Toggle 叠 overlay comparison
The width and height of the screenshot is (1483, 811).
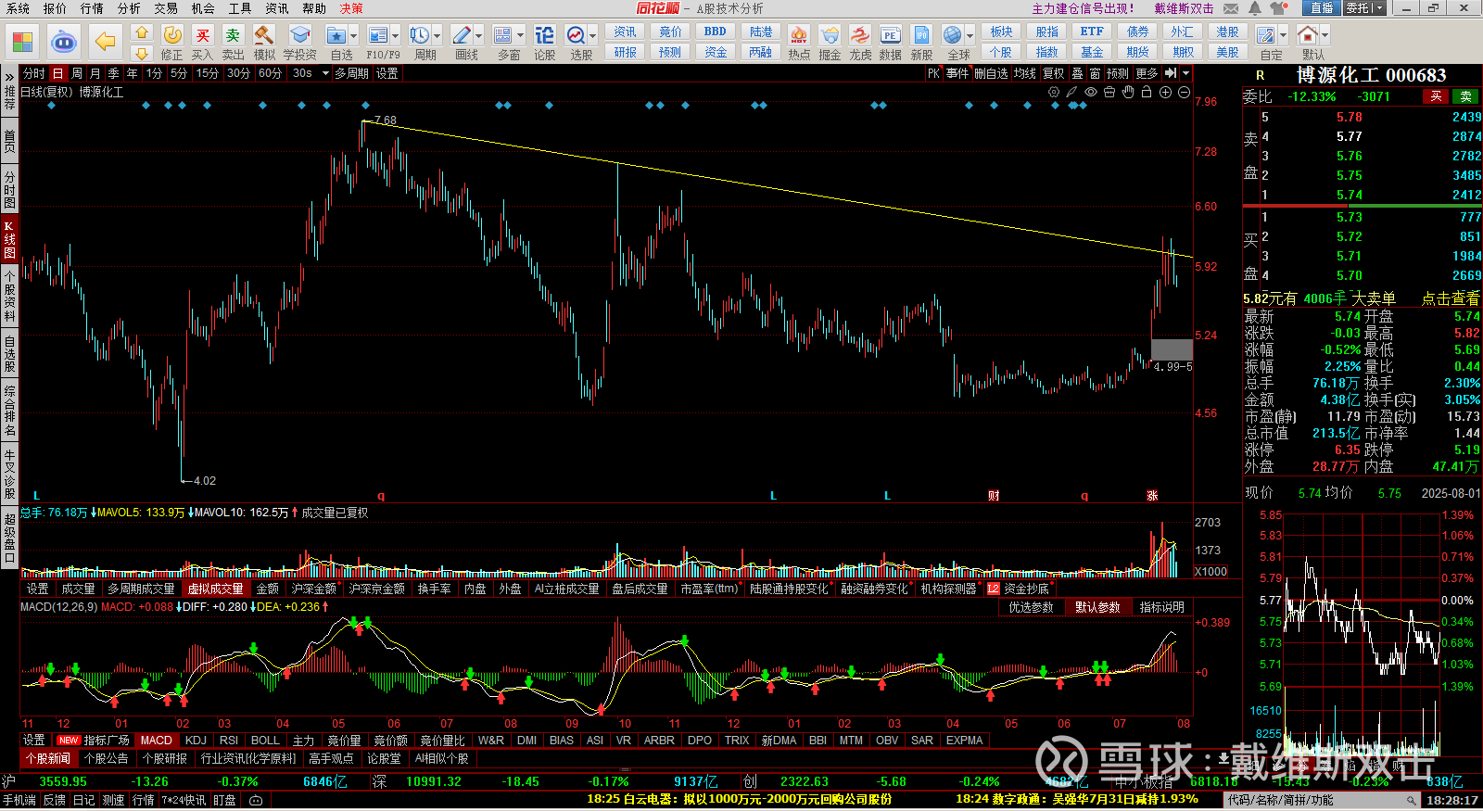(1077, 73)
